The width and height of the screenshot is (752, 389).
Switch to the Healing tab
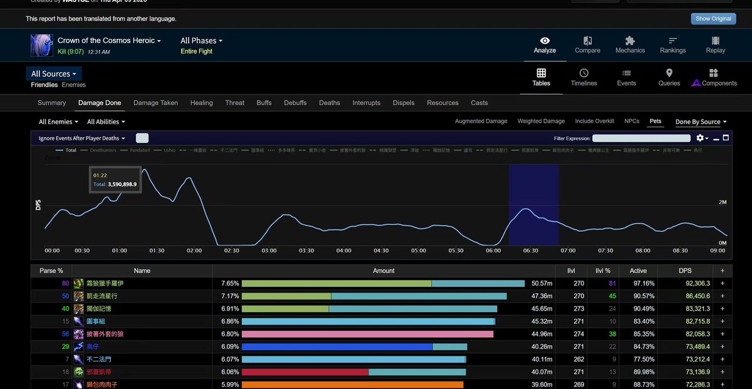[x=201, y=103]
